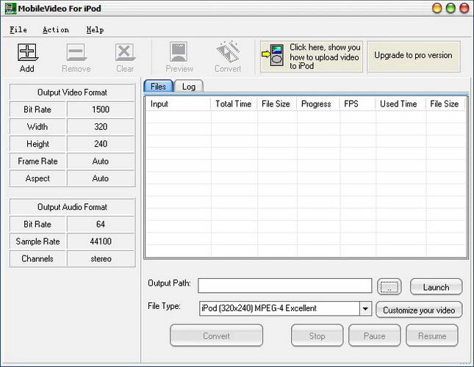Maximize window with the green button
Screen dimensions: 474x367
coord(450,8)
